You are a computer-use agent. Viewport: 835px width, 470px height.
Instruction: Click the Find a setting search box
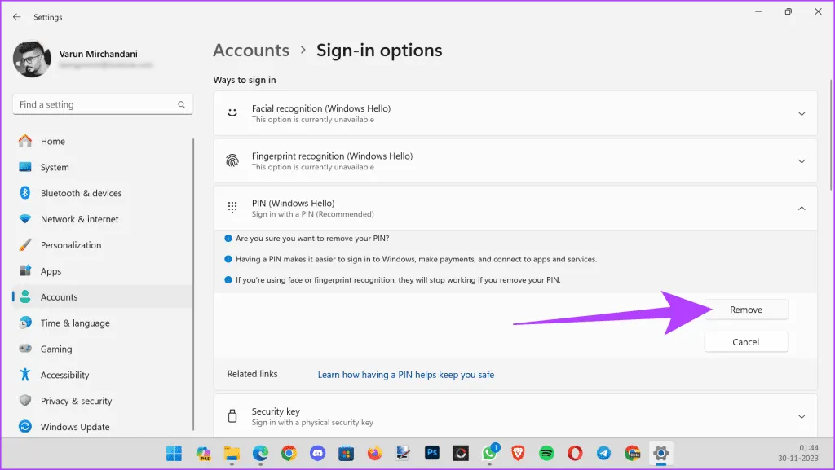point(96,105)
